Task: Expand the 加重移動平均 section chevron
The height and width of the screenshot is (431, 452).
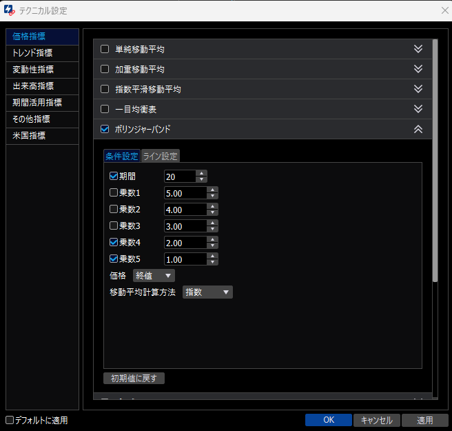Action: (418, 69)
